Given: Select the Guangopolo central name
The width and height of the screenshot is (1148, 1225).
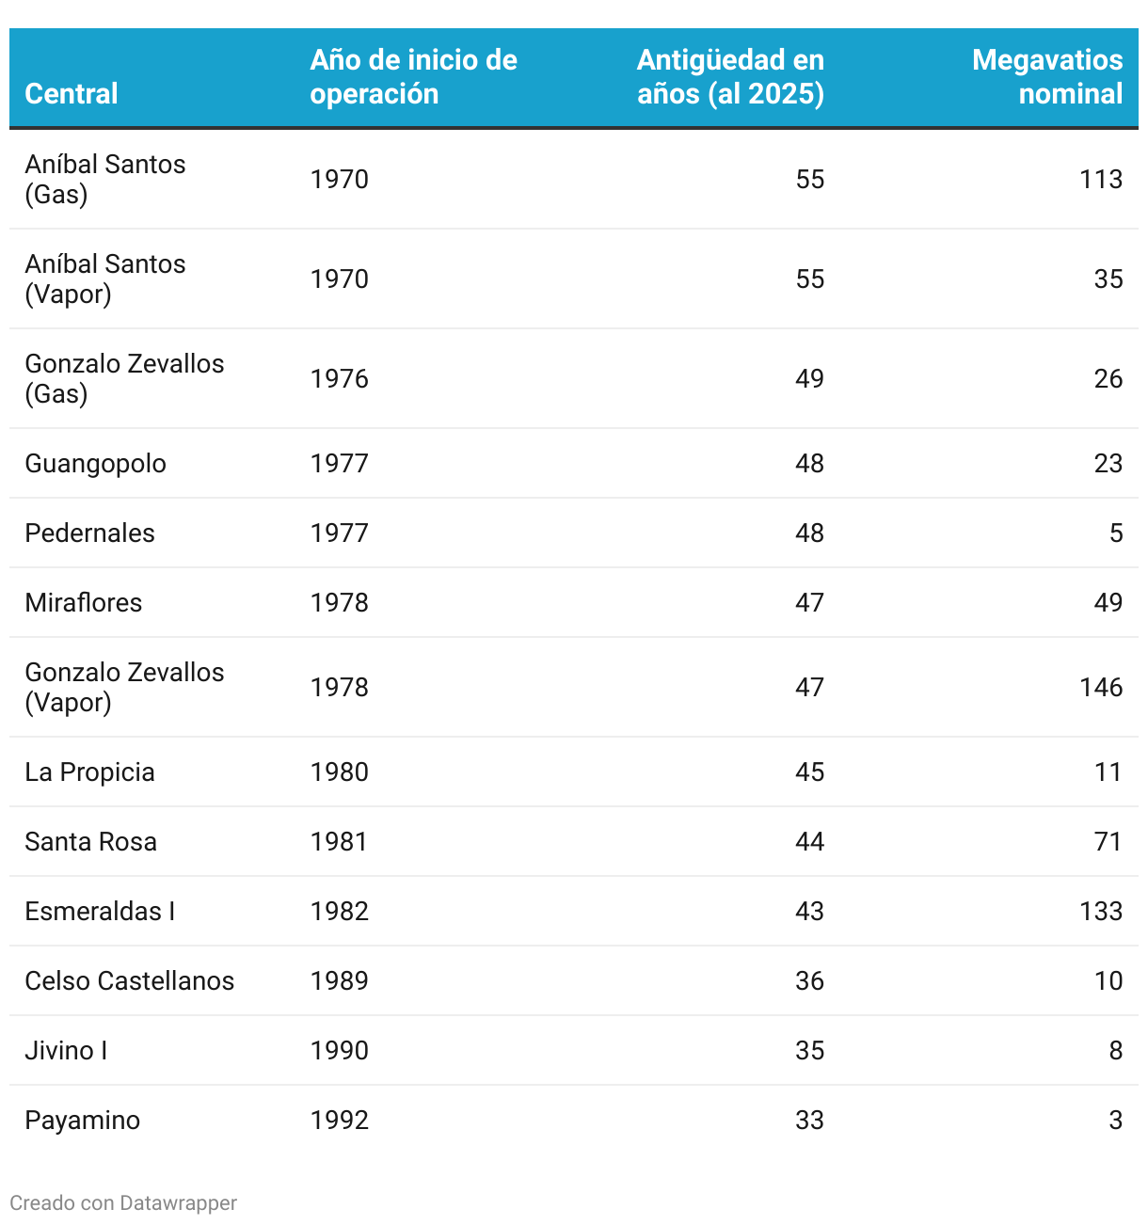Looking at the screenshot, I should click(x=95, y=463).
